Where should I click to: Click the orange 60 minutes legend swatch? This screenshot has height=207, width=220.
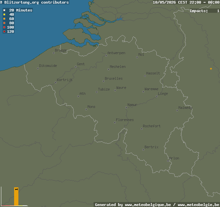[4, 19]
